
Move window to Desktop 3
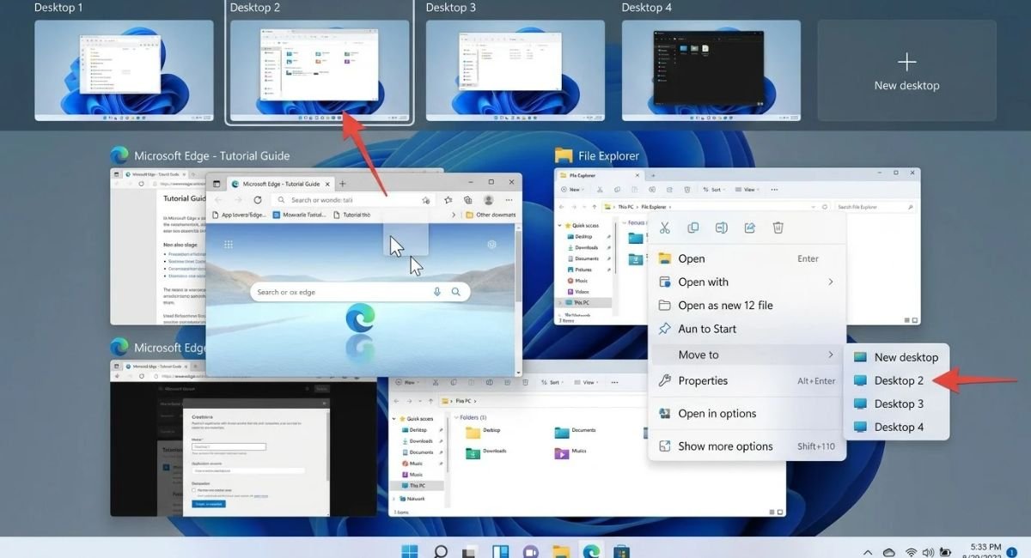[897, 403]
